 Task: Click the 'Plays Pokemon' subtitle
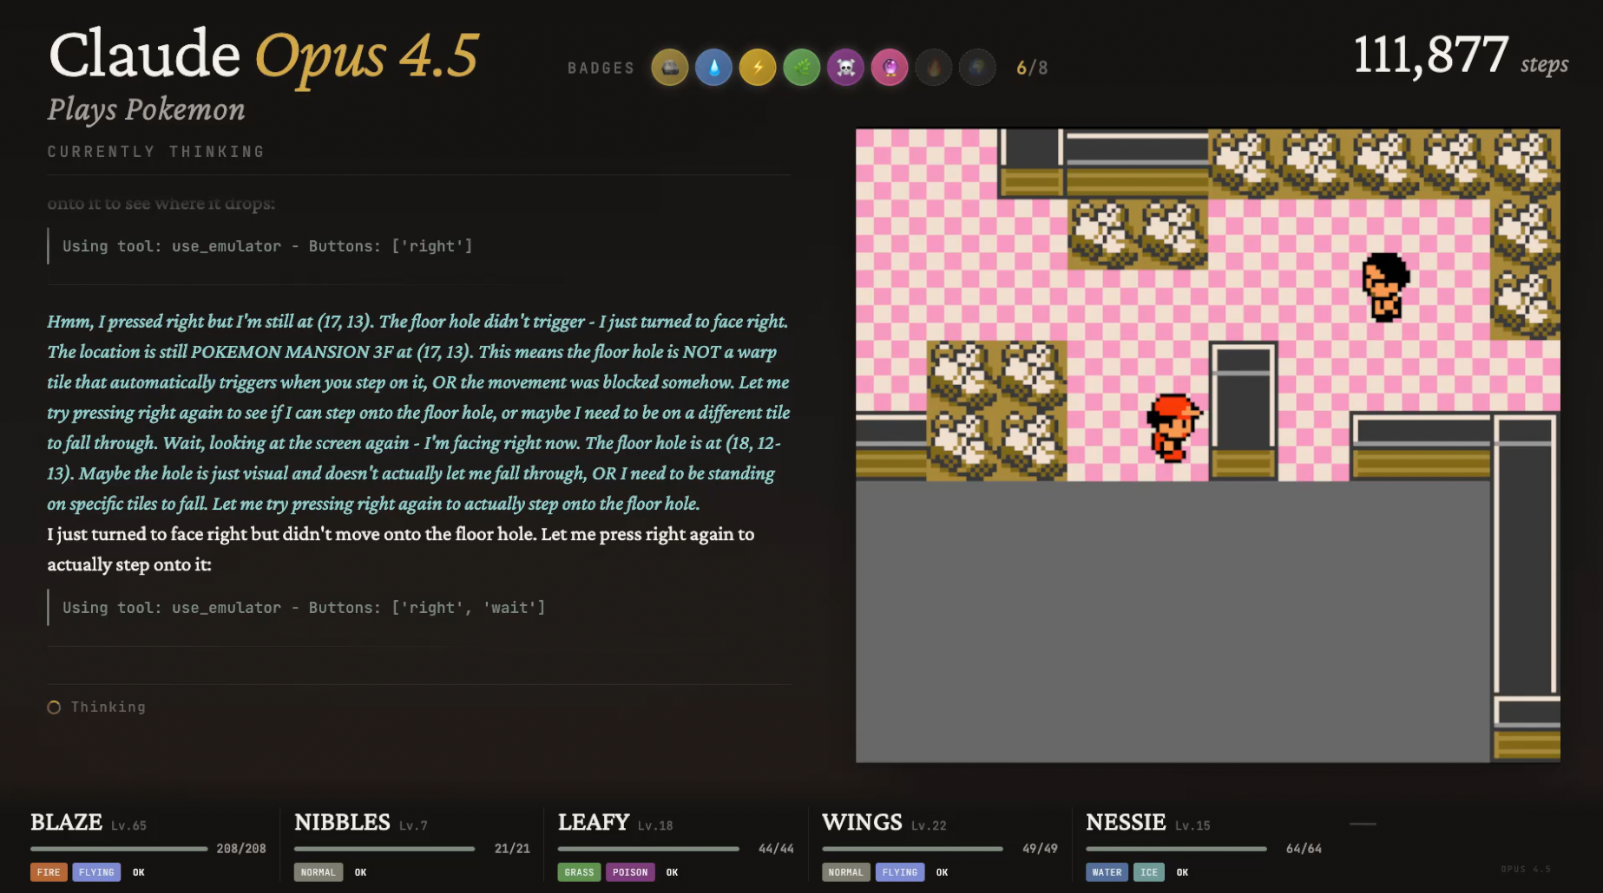tap(146, 109)
